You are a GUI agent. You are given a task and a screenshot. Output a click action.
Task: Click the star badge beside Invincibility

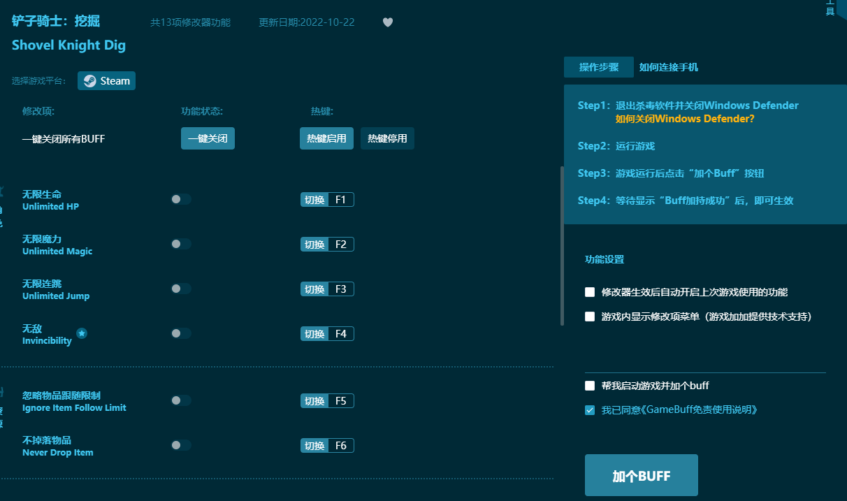[82, 333]
